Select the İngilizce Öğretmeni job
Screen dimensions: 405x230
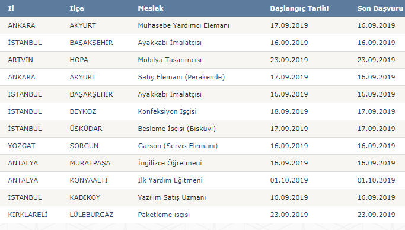pyautogui.click(x=170, y=163)
